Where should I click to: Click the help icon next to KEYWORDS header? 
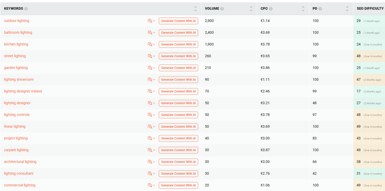[x=26, y=9]
